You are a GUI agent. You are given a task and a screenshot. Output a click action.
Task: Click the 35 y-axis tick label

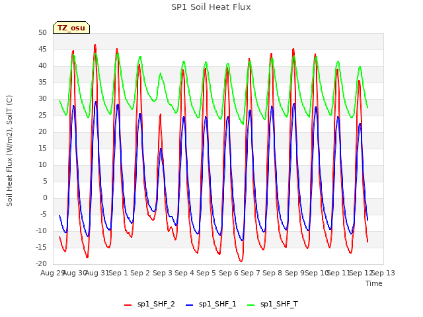tap(42, 82)
